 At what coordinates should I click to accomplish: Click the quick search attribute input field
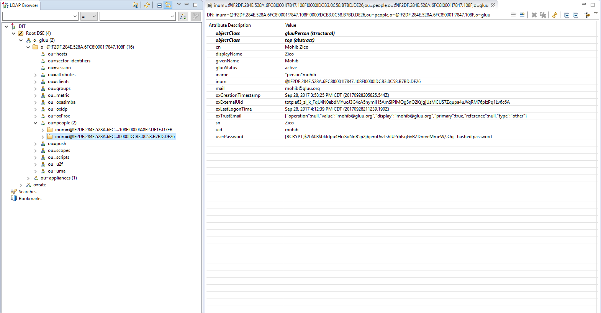pos(38,16)
